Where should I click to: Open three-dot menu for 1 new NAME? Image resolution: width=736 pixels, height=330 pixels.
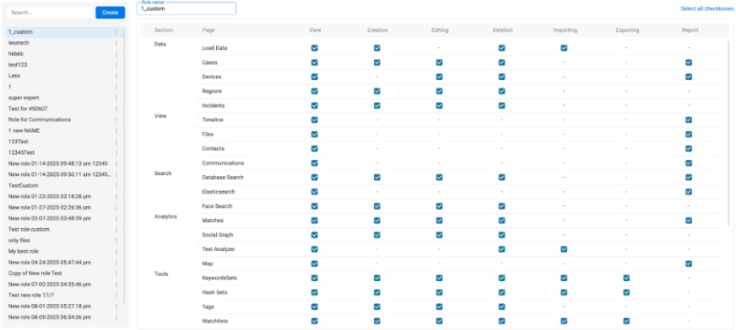click(116, 131)
